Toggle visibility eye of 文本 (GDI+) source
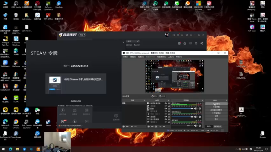The width and height of the screenshot is (271, 152). coord(166,114)
